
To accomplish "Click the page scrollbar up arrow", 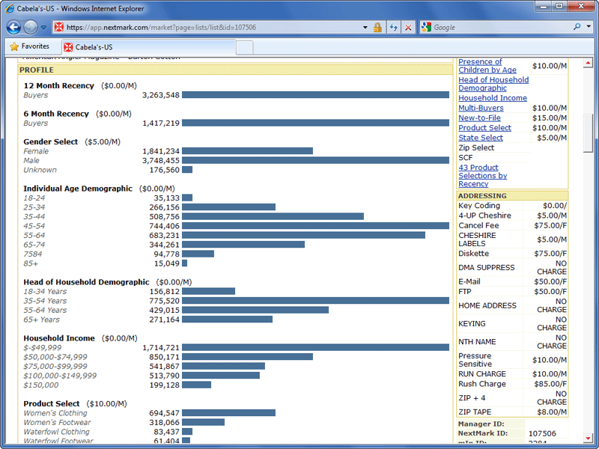I will (588, 62).
